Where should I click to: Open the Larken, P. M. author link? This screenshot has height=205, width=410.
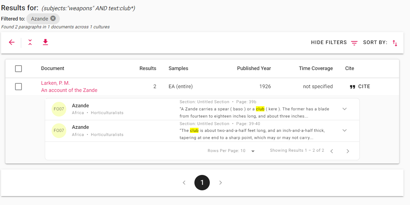[x=55, y=83]
